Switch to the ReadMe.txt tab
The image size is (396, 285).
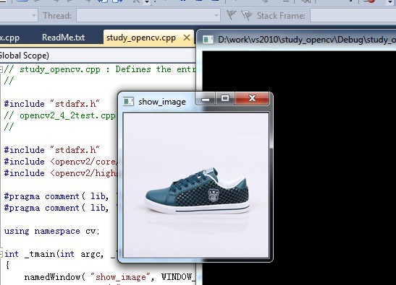pyautogui.click(x=64, y=38)
